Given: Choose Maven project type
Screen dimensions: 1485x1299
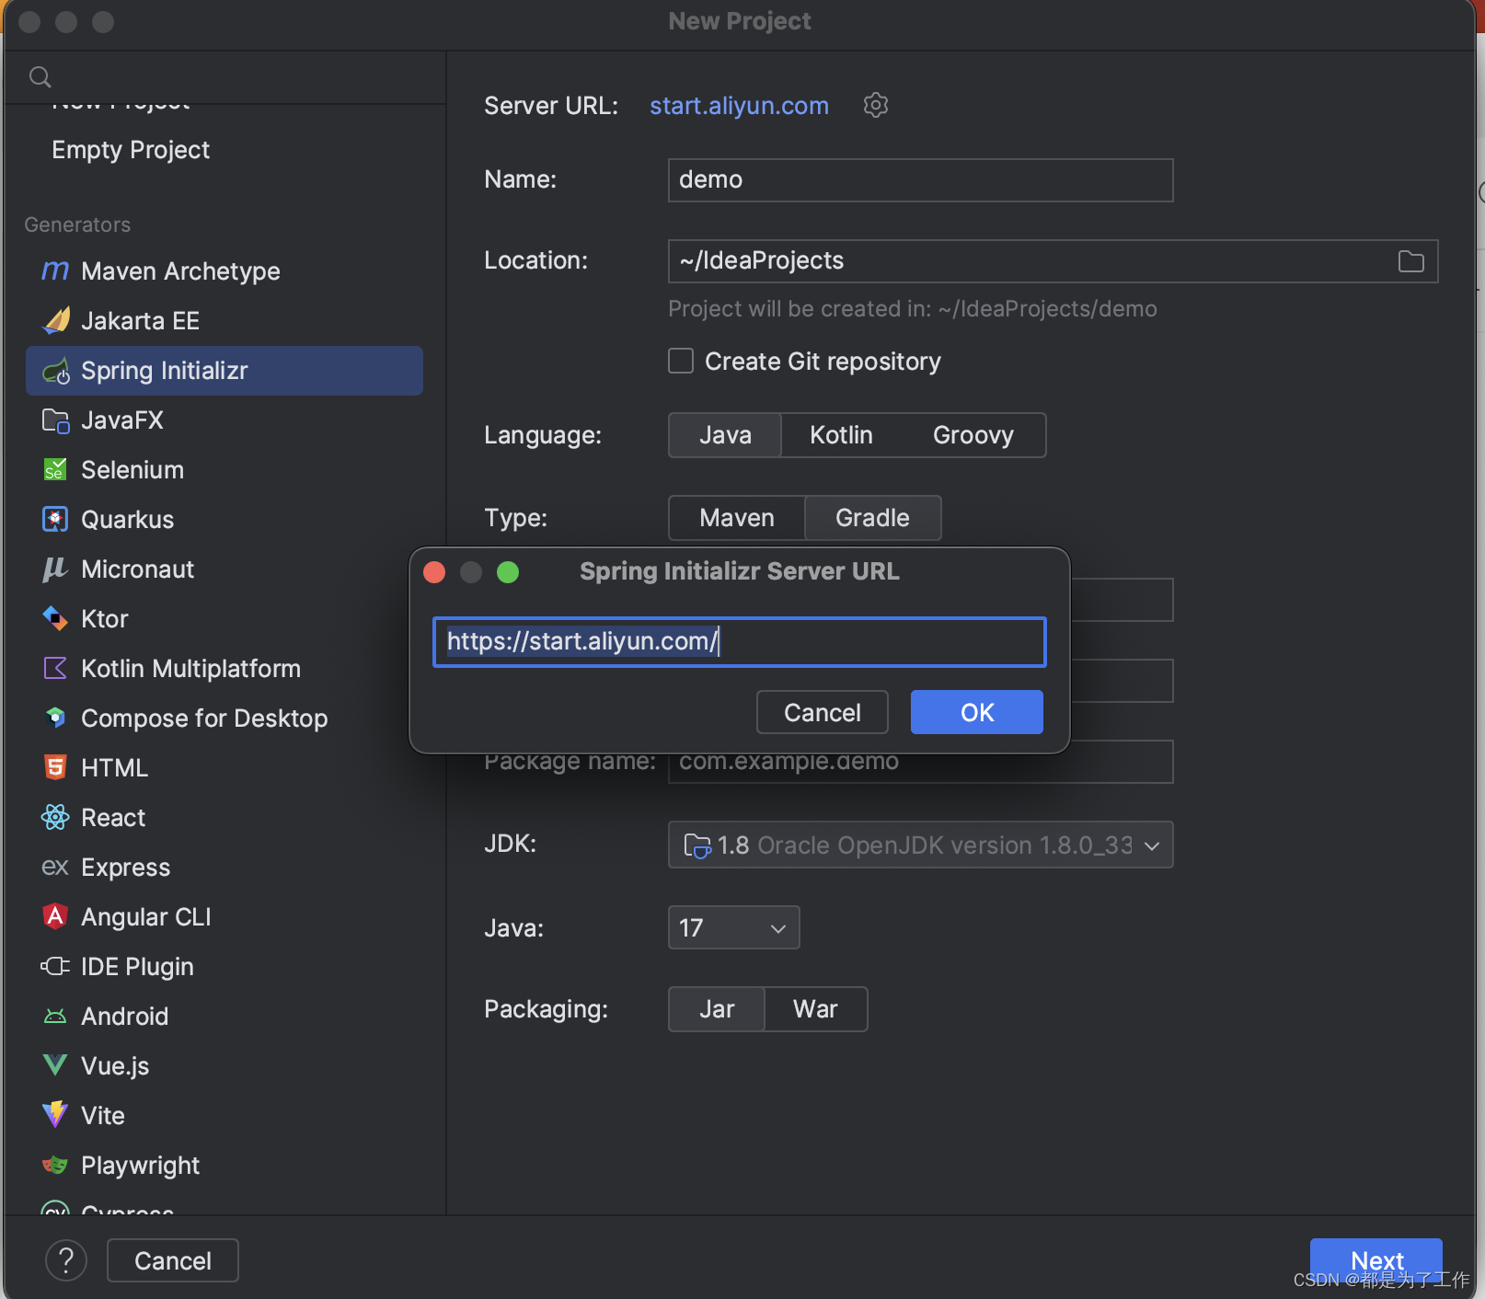Looking at the screenshot, I should click(x=737, y=518).
